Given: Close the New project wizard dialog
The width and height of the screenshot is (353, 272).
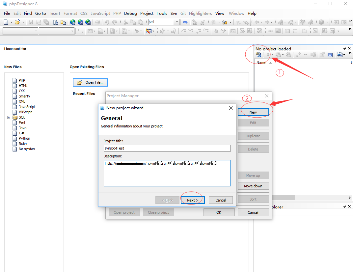Looking at the screenshot, I should point(231,108).
